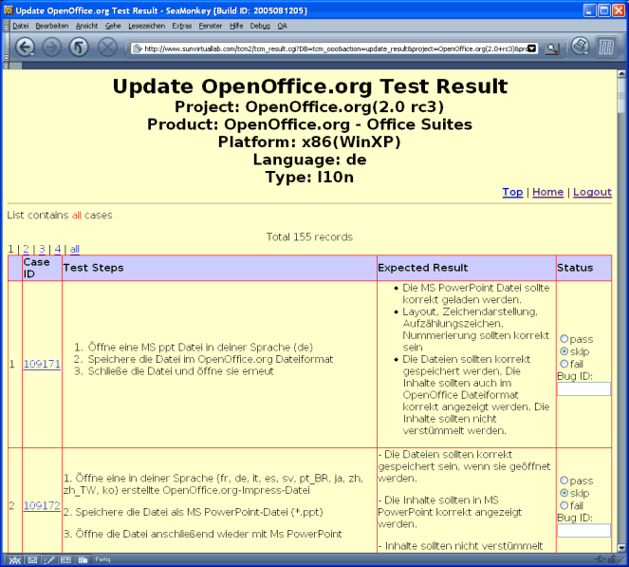This screenshot has height=567, width=629.
Task: Select pass for case 109172
Action: tap(564, 482)
